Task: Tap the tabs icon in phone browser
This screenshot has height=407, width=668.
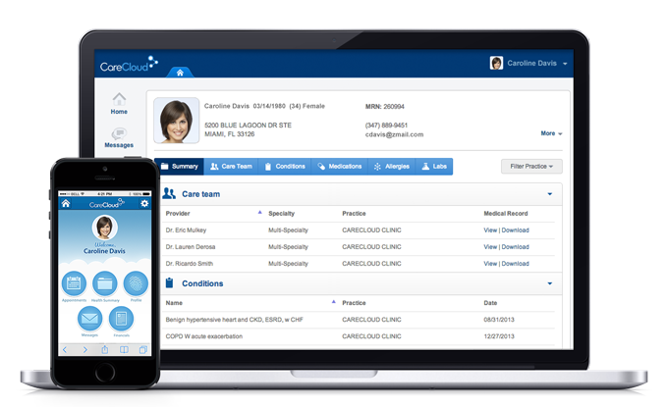Action: pos(143,349)
